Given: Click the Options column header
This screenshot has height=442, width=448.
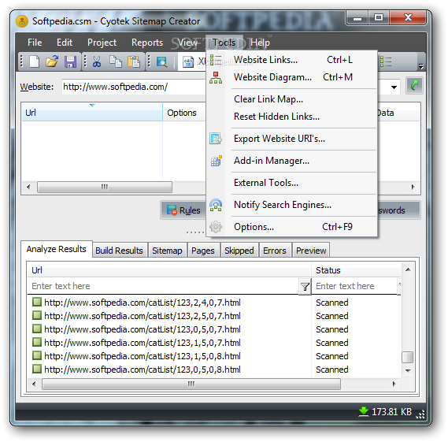Looking at the screenshot, I should (x=184, y=113).
